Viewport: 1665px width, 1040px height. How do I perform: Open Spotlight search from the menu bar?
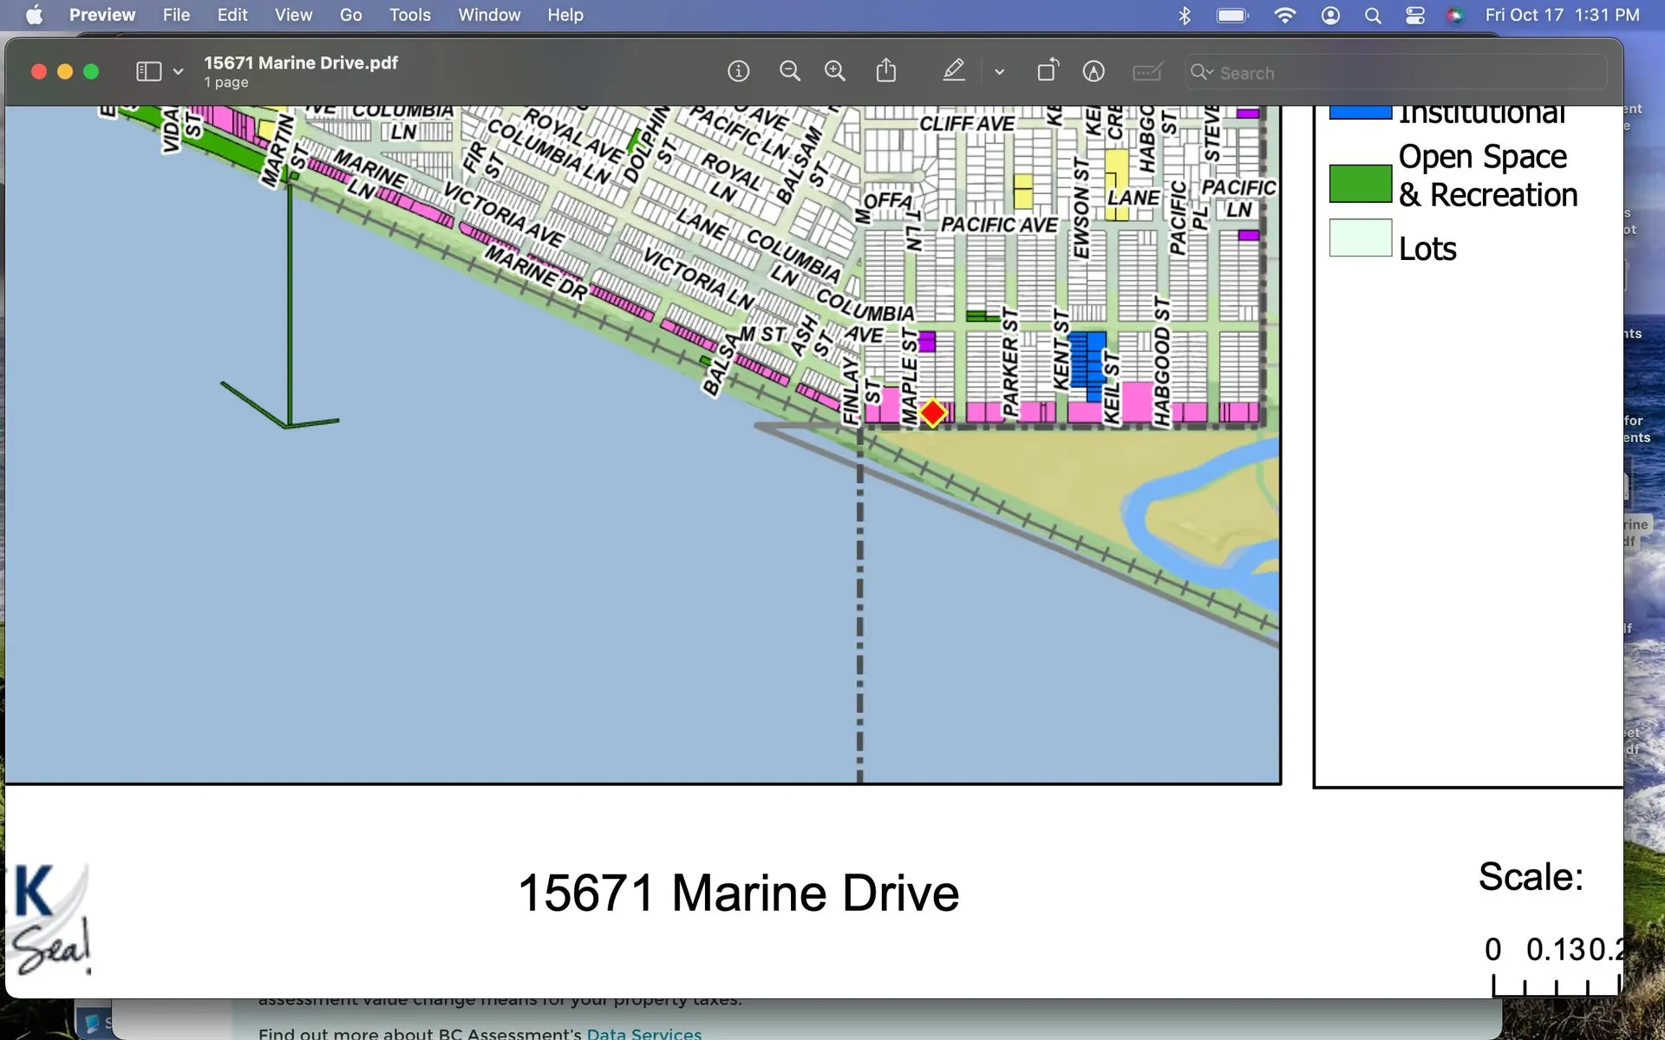(1373, 15)
